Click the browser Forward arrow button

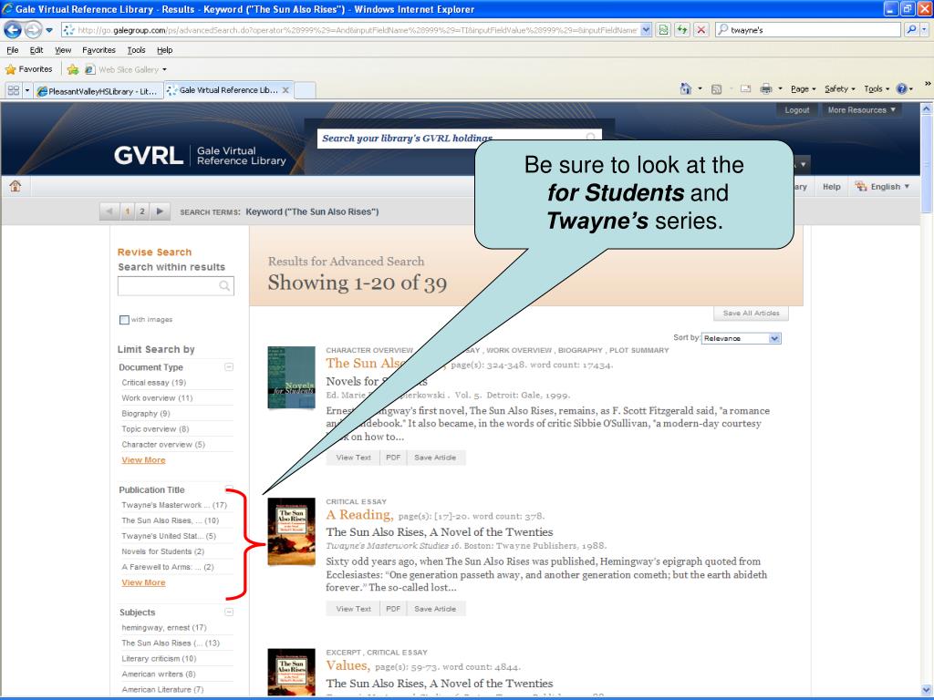[34, 29]
